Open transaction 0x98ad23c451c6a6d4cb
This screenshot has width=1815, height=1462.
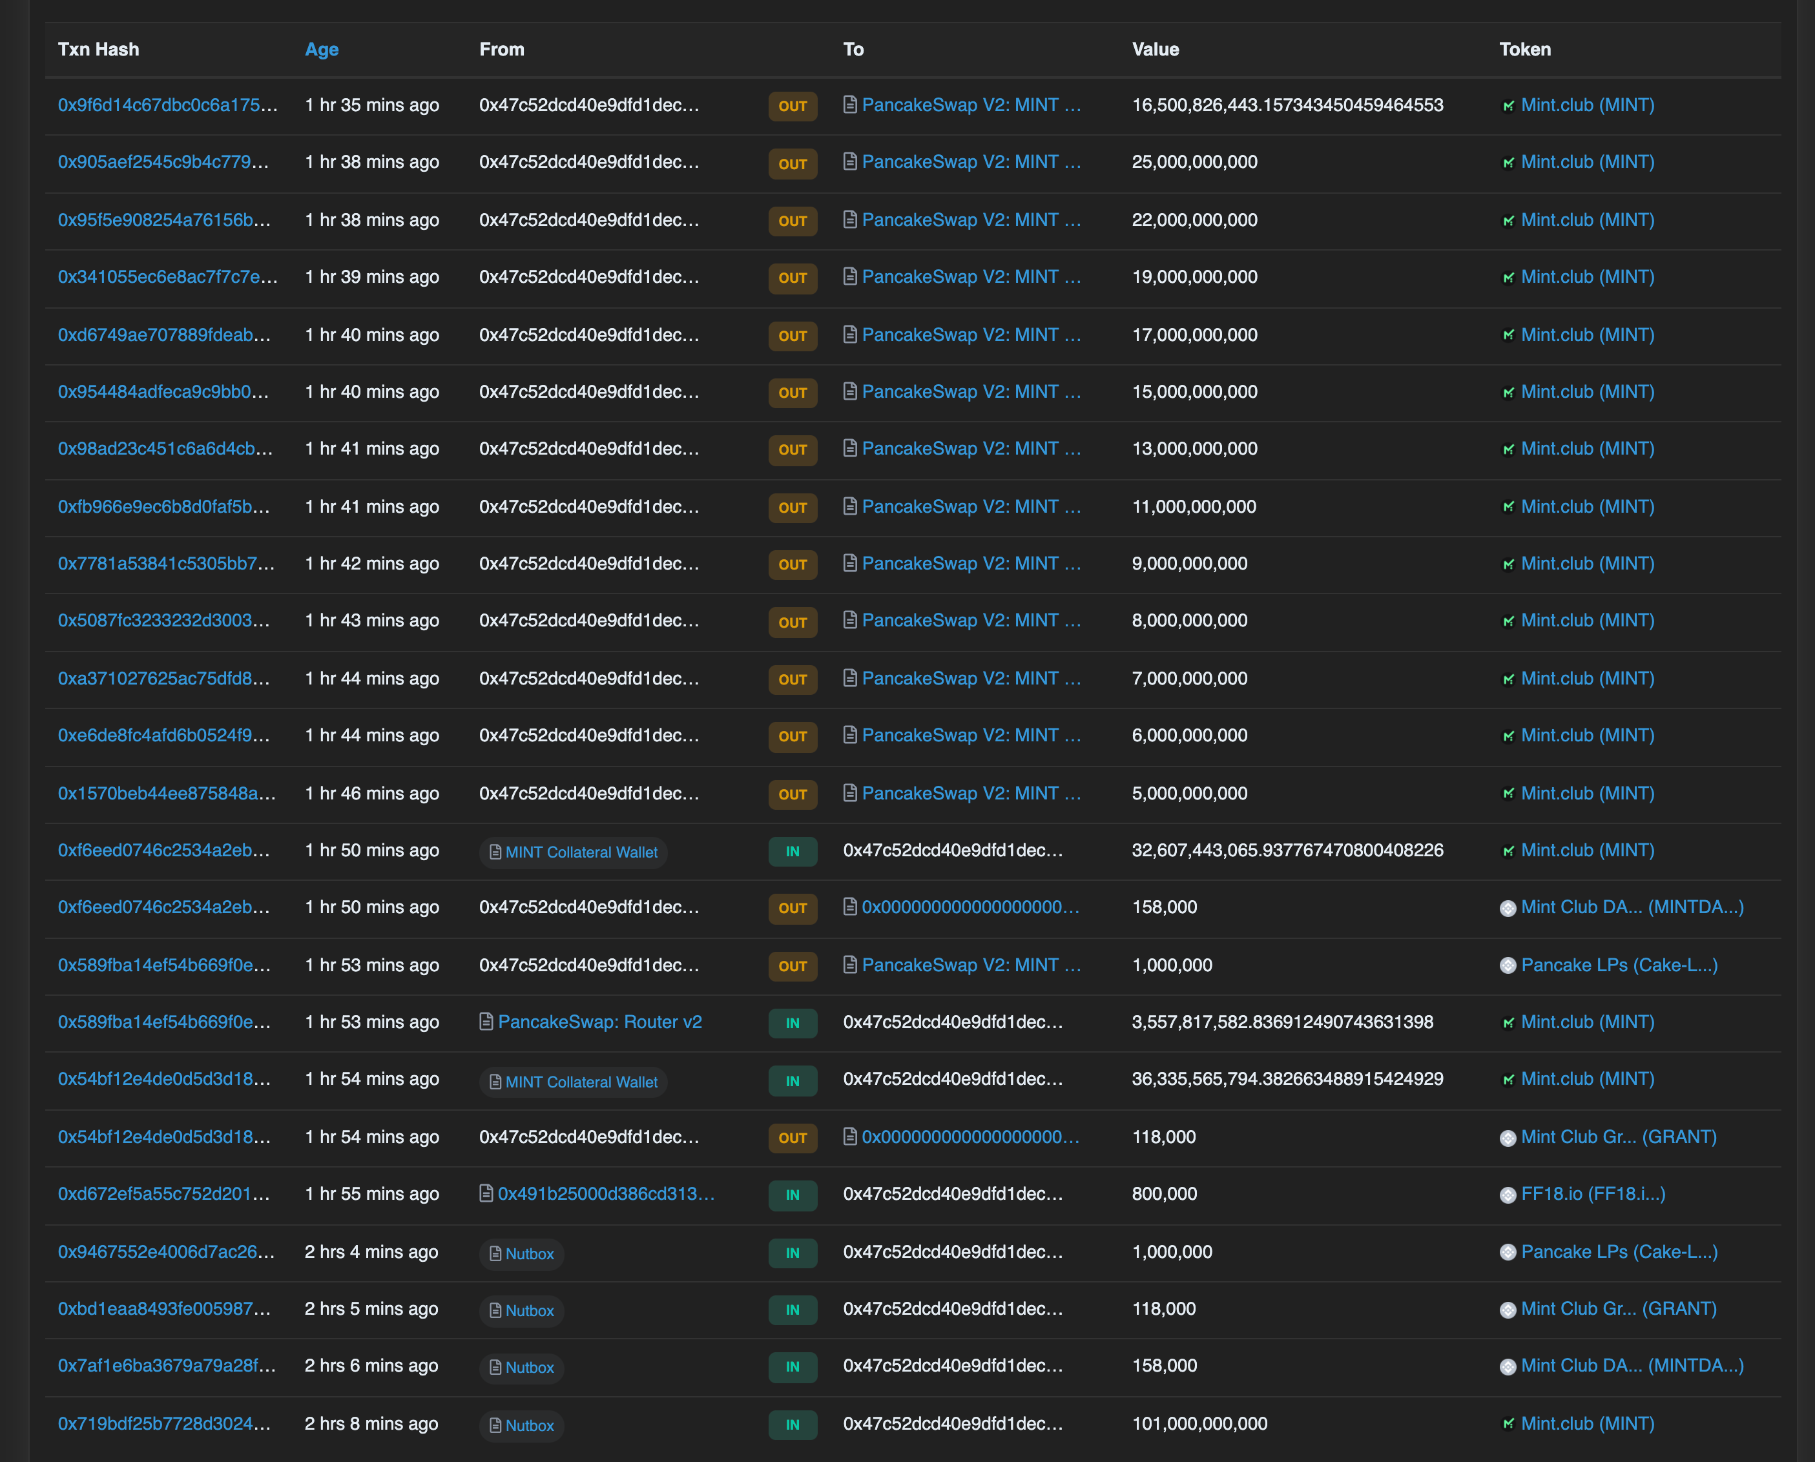165,448
